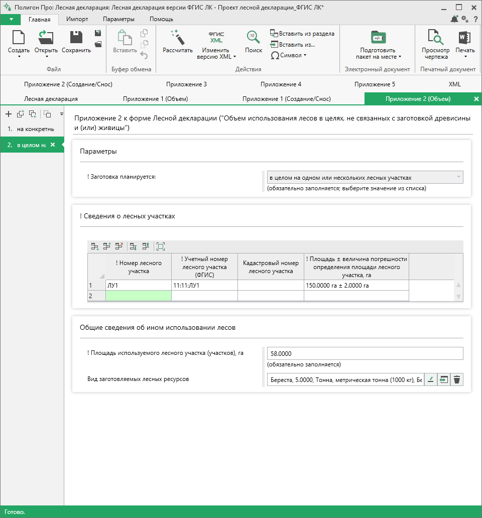Click the green insert button beside Береста field

tap(444, 379)
